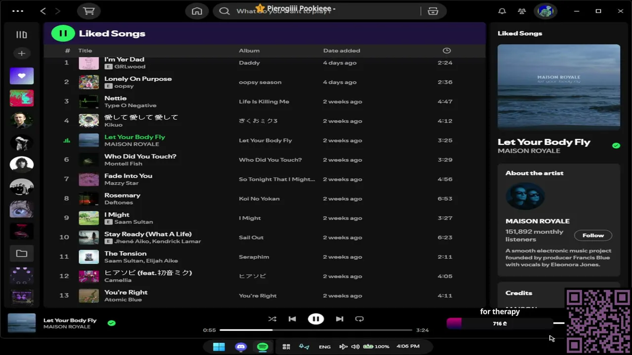Screen dimensions: 632x355
Task: Open album Life Is Killing Me
Action: (x=264, y=102)
